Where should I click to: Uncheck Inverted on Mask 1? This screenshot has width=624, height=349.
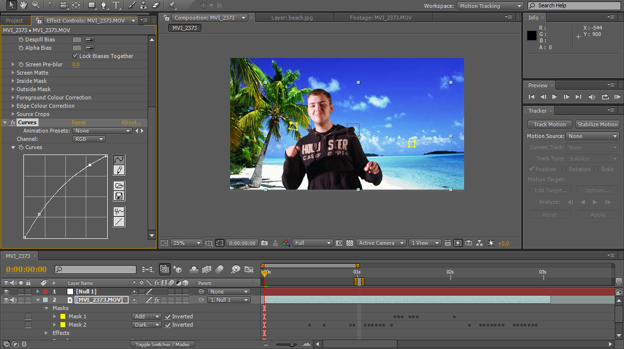pyautogui.click(x=168, y=316)
